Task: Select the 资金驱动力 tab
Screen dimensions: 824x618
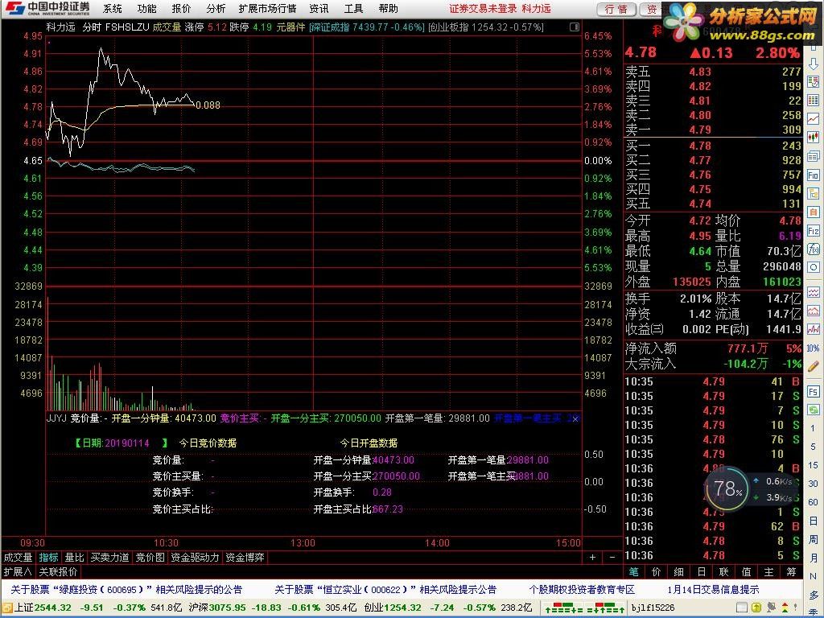Action: coord(195,558)
